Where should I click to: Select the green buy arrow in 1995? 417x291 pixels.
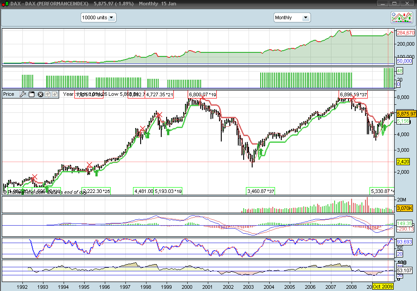[96, 173]
